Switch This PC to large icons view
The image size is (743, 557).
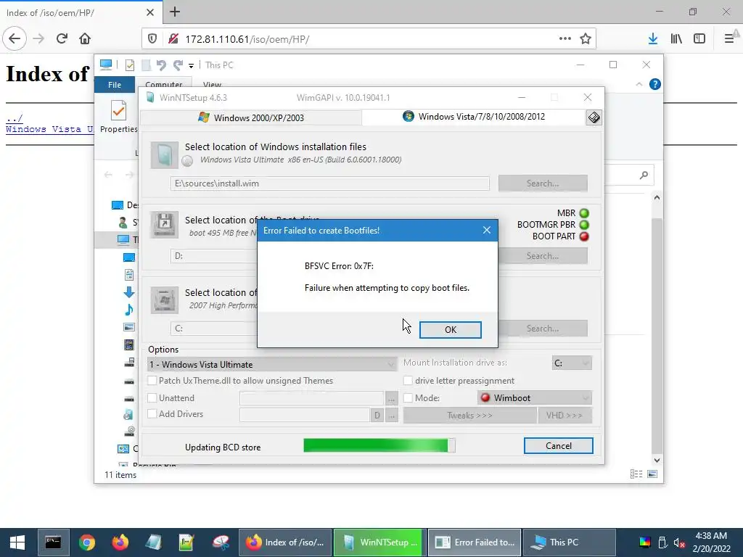(x=652, y=474)
